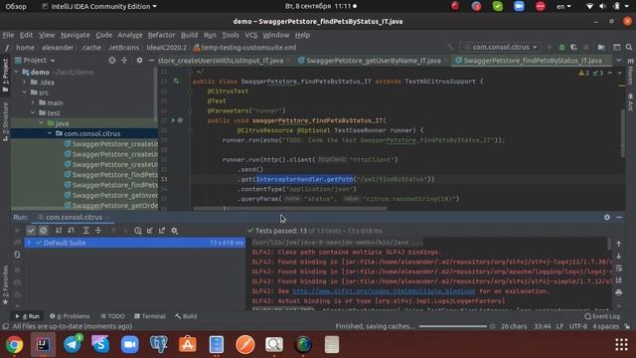Image resolution: width=636 pixels, height=358 pixels.
Task: Open the TODO tool tab
Action: [112, 316]
